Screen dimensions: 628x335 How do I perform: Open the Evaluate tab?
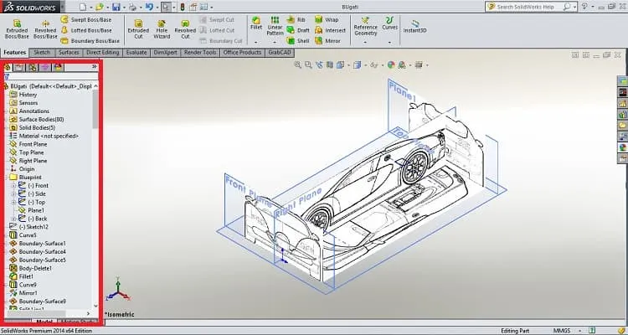coord(136,53)
